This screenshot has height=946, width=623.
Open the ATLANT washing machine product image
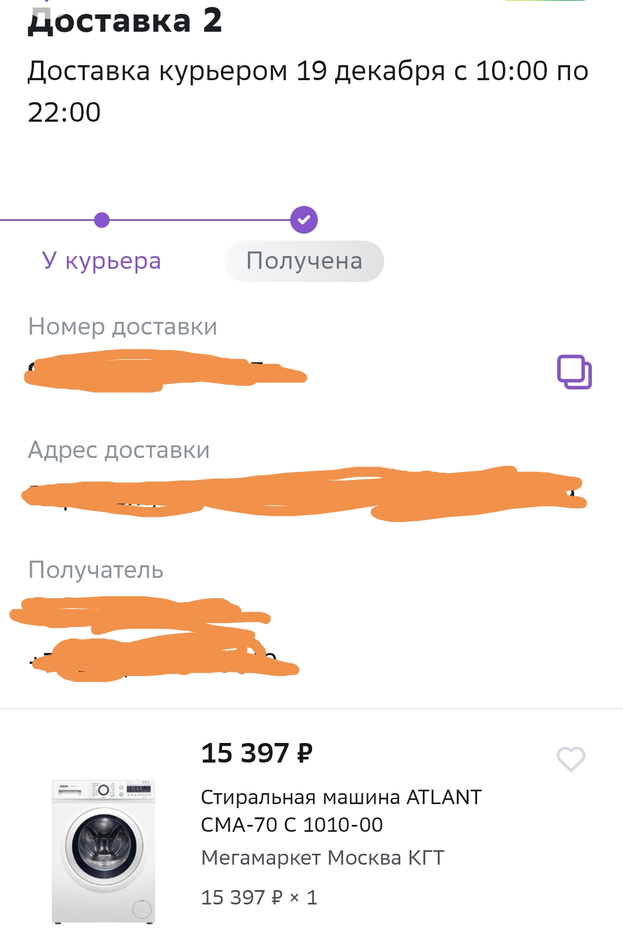pyautogui.click(x=104, y=851)
